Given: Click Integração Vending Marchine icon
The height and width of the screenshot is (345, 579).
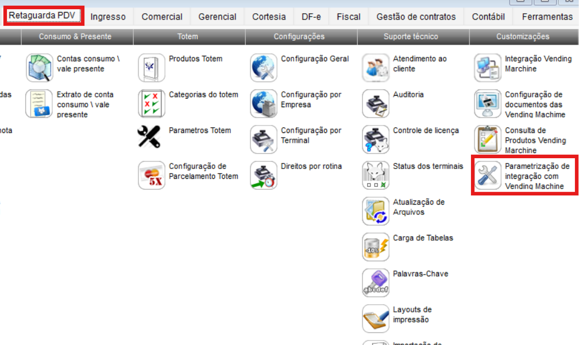Looking at the screenshot, I should 488,68.
